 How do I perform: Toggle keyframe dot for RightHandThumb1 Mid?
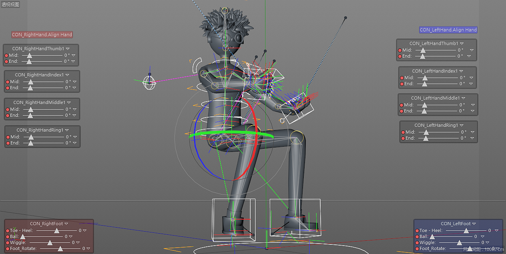[6, 56]
